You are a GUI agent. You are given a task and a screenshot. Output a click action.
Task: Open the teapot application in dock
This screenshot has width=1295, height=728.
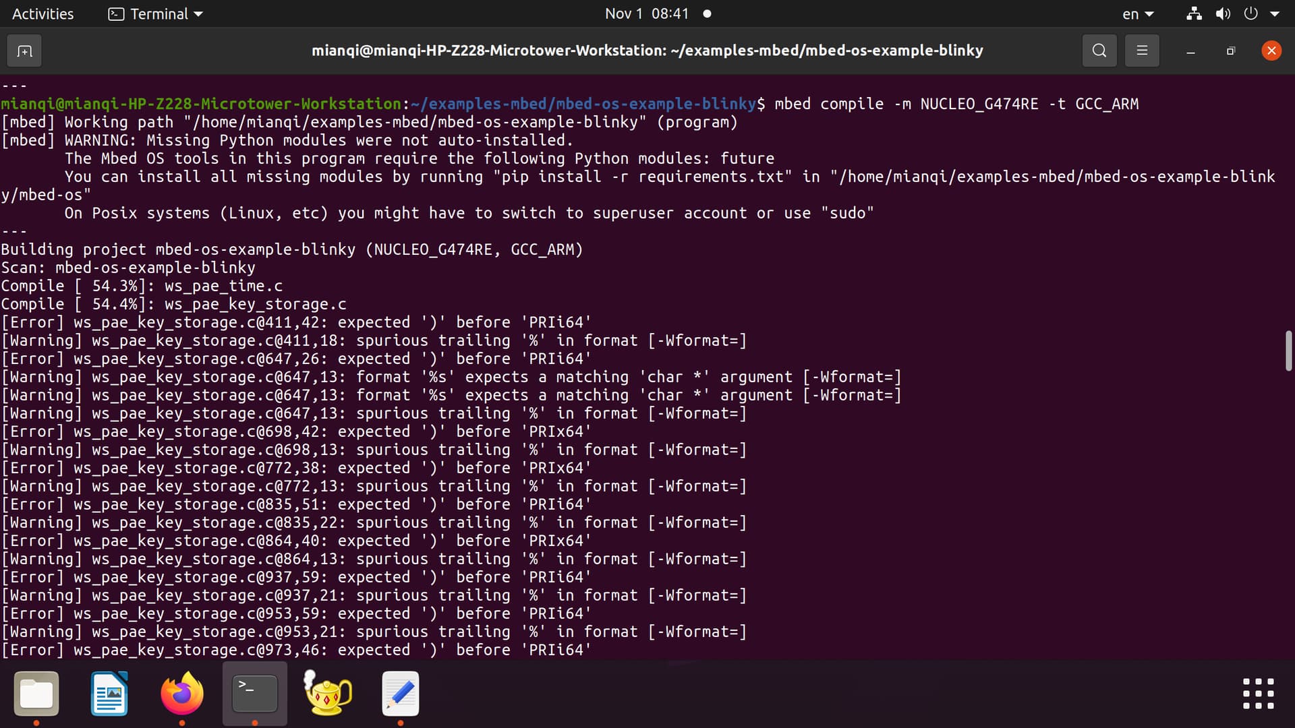click(x=328, y=694)
